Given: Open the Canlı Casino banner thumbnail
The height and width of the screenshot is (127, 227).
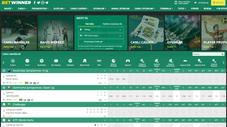Looking at the screenshot, I should [146, 33].
